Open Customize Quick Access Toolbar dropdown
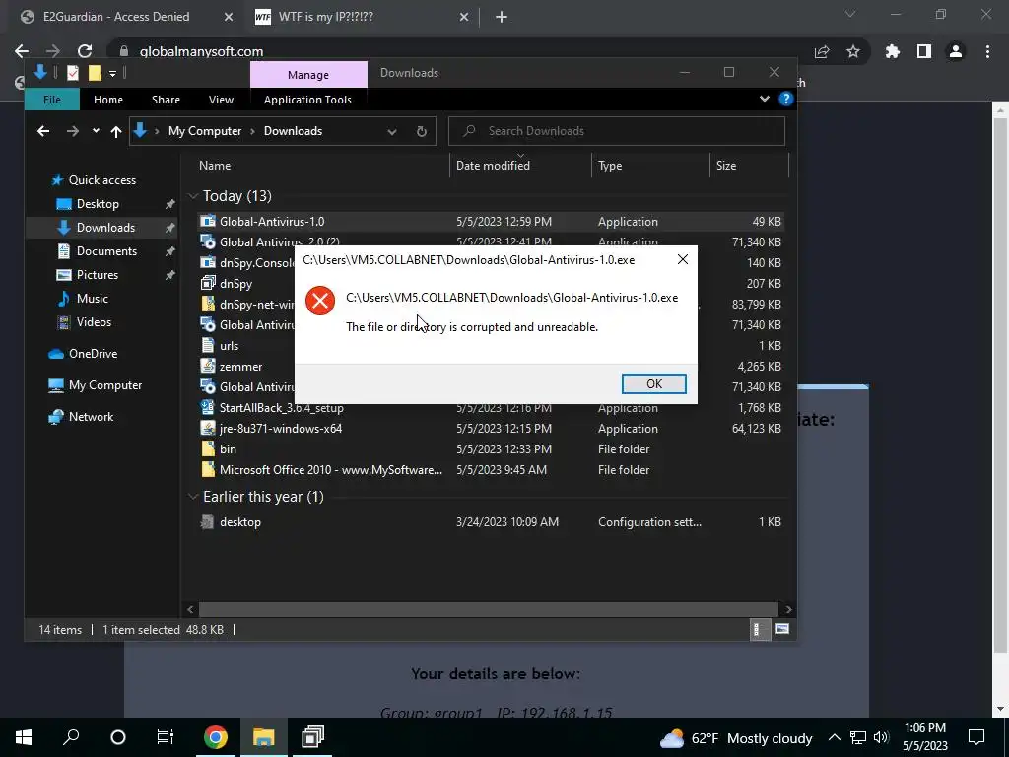1009x757 pixels. pos(112,73)
